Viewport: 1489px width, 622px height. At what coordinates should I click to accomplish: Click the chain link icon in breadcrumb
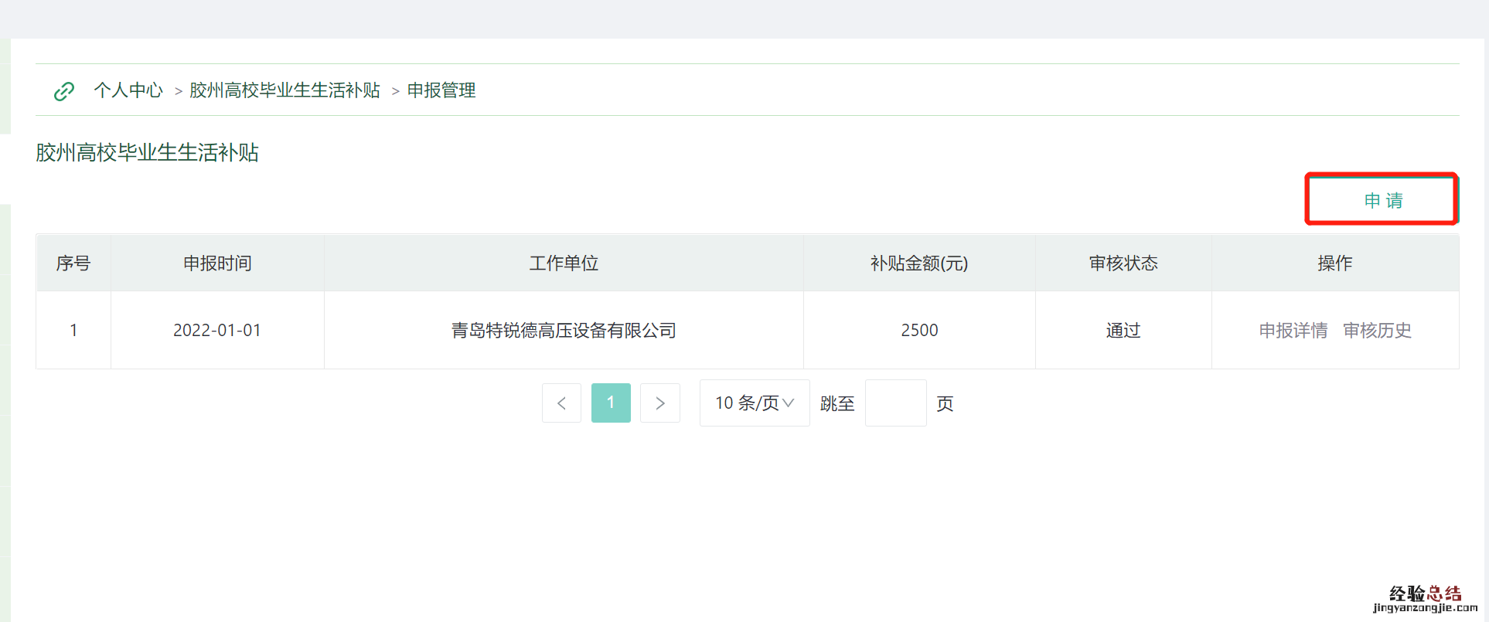64,91
